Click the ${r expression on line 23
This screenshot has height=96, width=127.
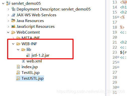point(123,52)
